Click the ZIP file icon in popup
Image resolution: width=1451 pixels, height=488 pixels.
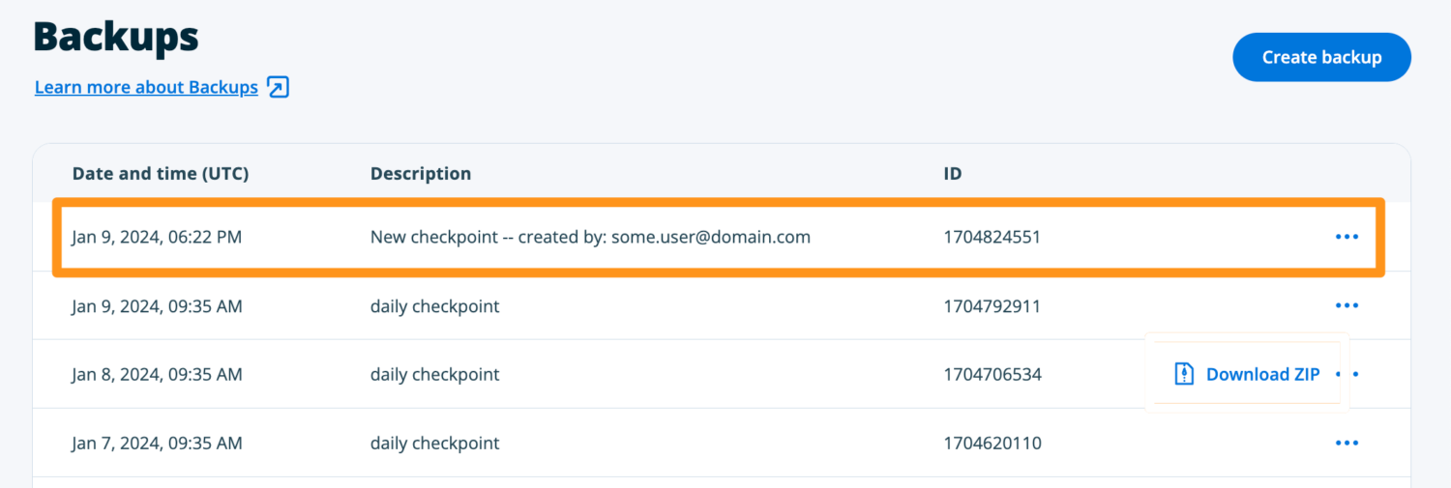point(1184,375)
